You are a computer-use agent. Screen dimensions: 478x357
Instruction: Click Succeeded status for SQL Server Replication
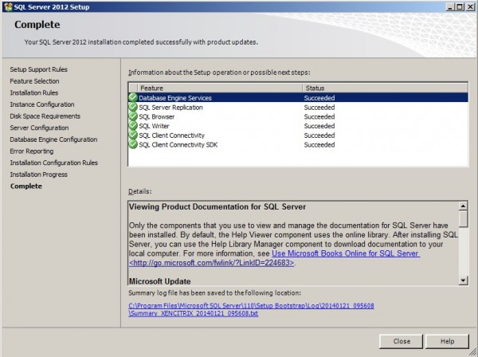[x=319, y=108]
